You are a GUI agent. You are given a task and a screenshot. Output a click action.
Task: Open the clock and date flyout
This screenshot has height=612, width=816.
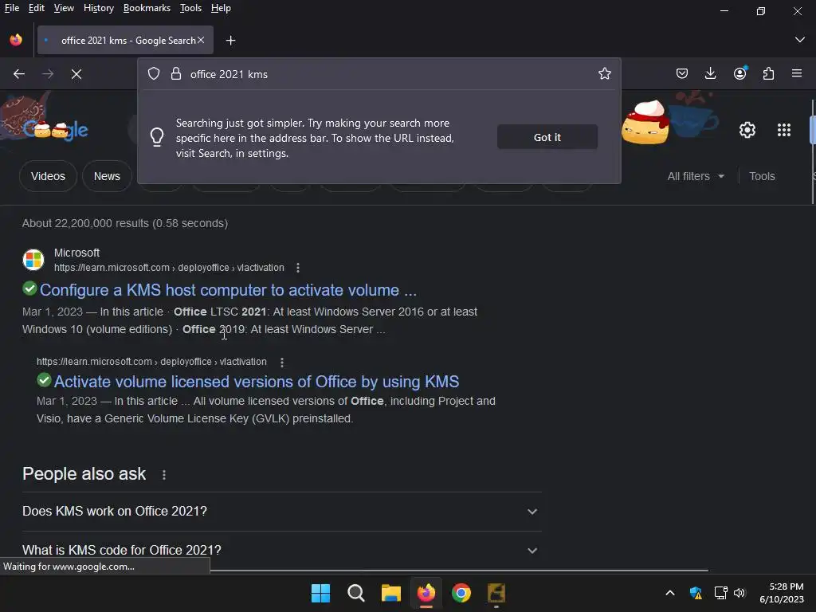tap(782, 593)
